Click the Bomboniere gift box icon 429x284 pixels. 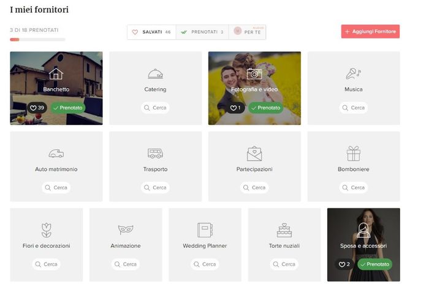353,153
